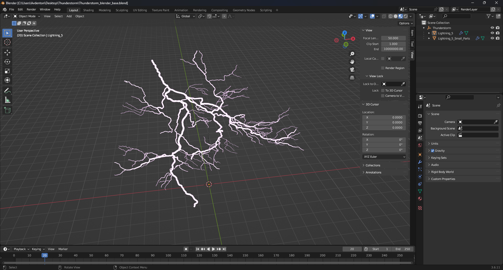
Task: Open Particles properties tab
Action: pyautogui.click(x=420, y=169)
